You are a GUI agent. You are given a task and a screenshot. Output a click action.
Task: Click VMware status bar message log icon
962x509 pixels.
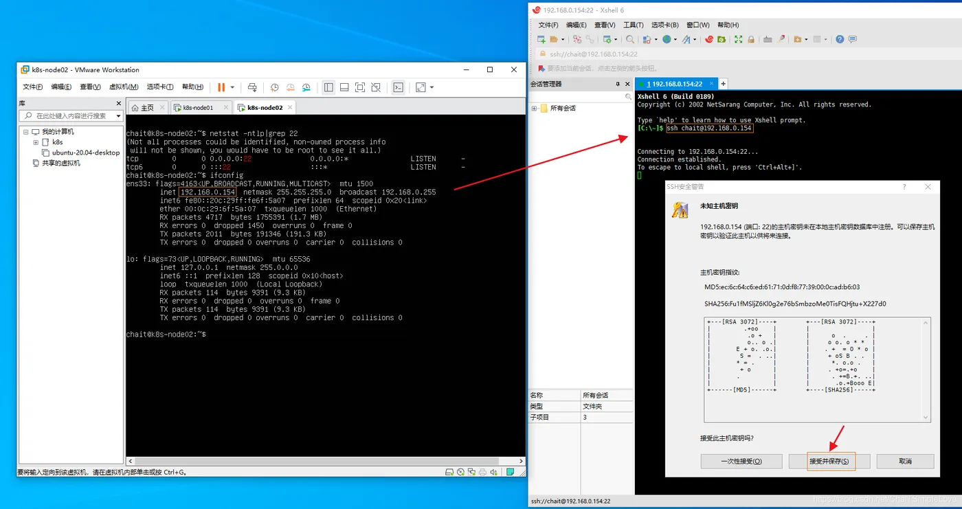point(510,472)
